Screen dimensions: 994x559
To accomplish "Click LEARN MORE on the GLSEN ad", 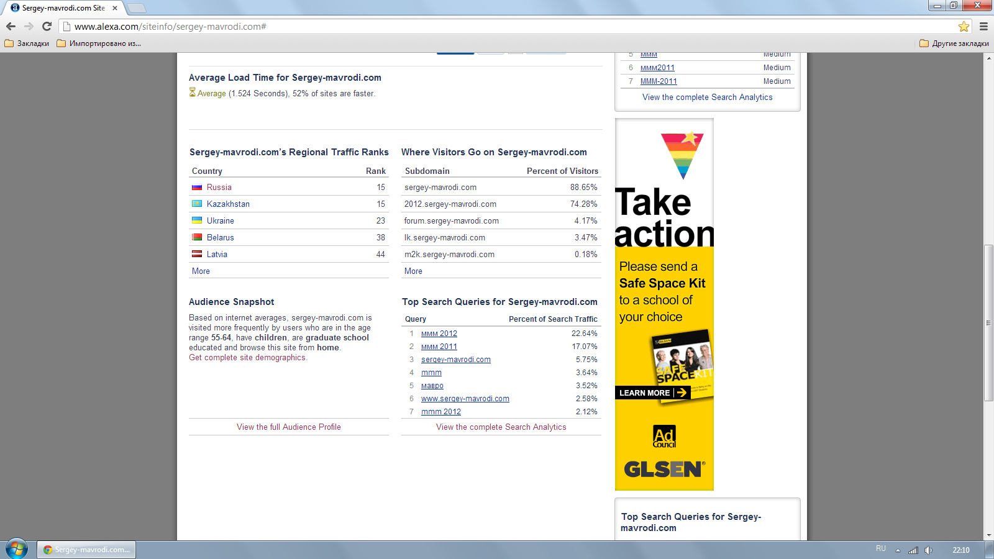I will pos(652,393).
